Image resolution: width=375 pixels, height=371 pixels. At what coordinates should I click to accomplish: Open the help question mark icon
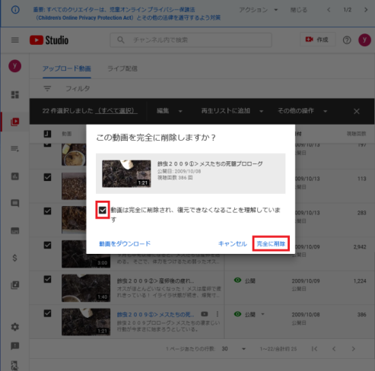click(347, 40)
